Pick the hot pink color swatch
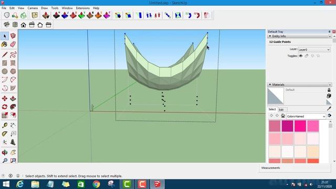The image size is (336, 189). [300, 126]
